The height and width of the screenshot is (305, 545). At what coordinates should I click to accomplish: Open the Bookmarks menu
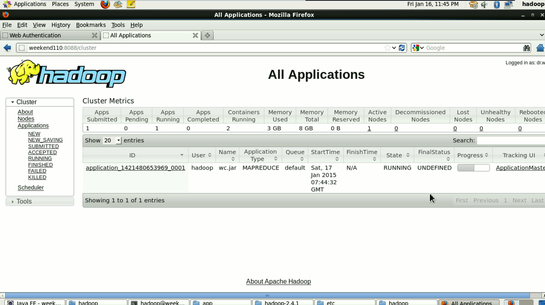click(91, 25)
